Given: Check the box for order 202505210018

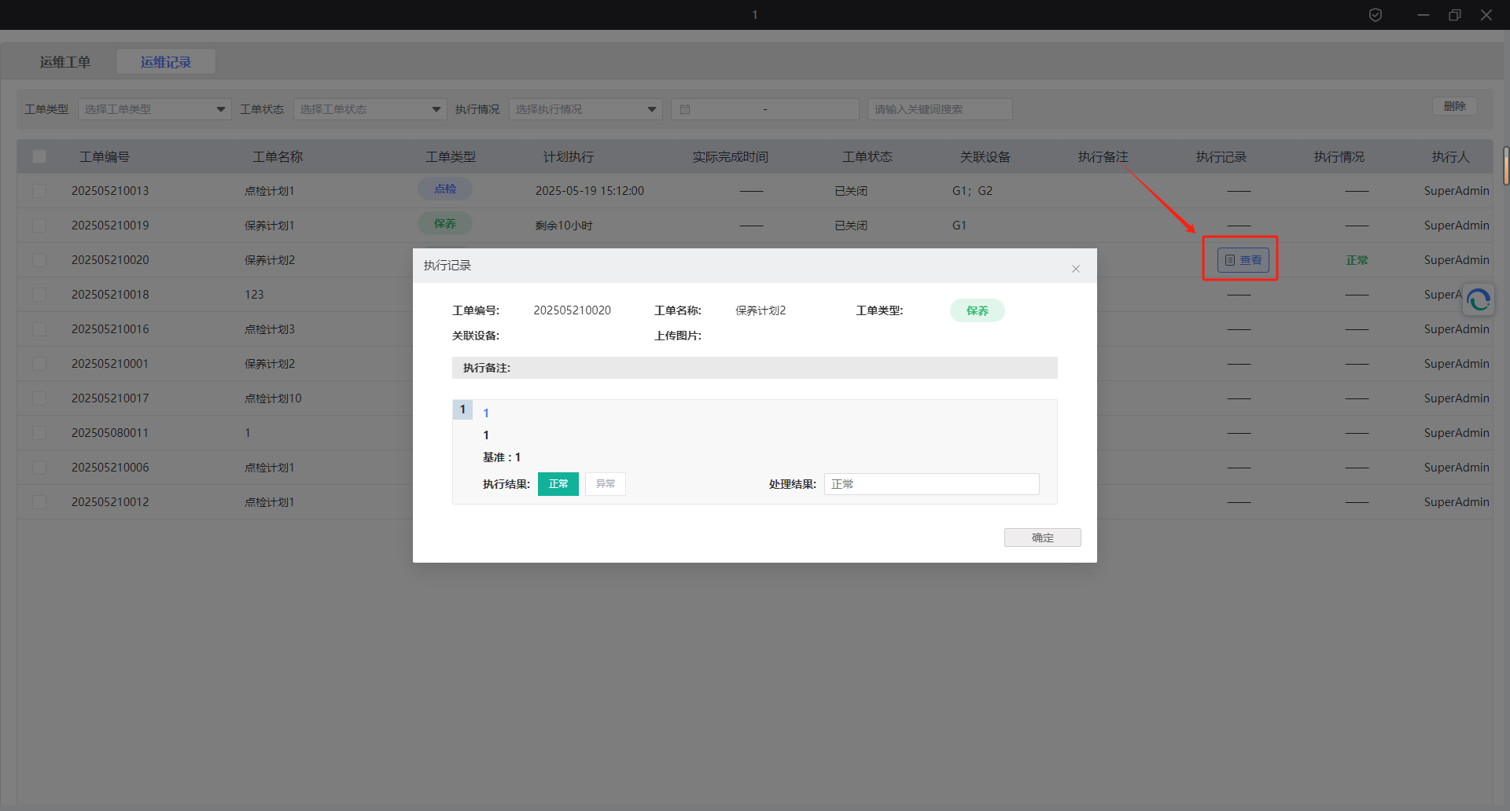Looking at the screenshot, I should tap(39, 295).
